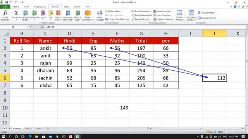Click Remove Arrows button
The height and width of the screenshot is (139, 248).
pos(140,19)
